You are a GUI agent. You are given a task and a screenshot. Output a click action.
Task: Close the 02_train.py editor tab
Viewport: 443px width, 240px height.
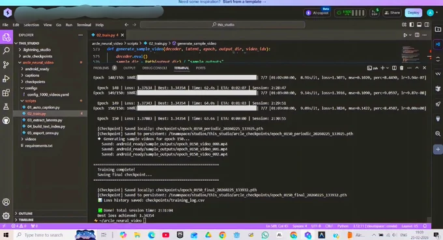122,35
